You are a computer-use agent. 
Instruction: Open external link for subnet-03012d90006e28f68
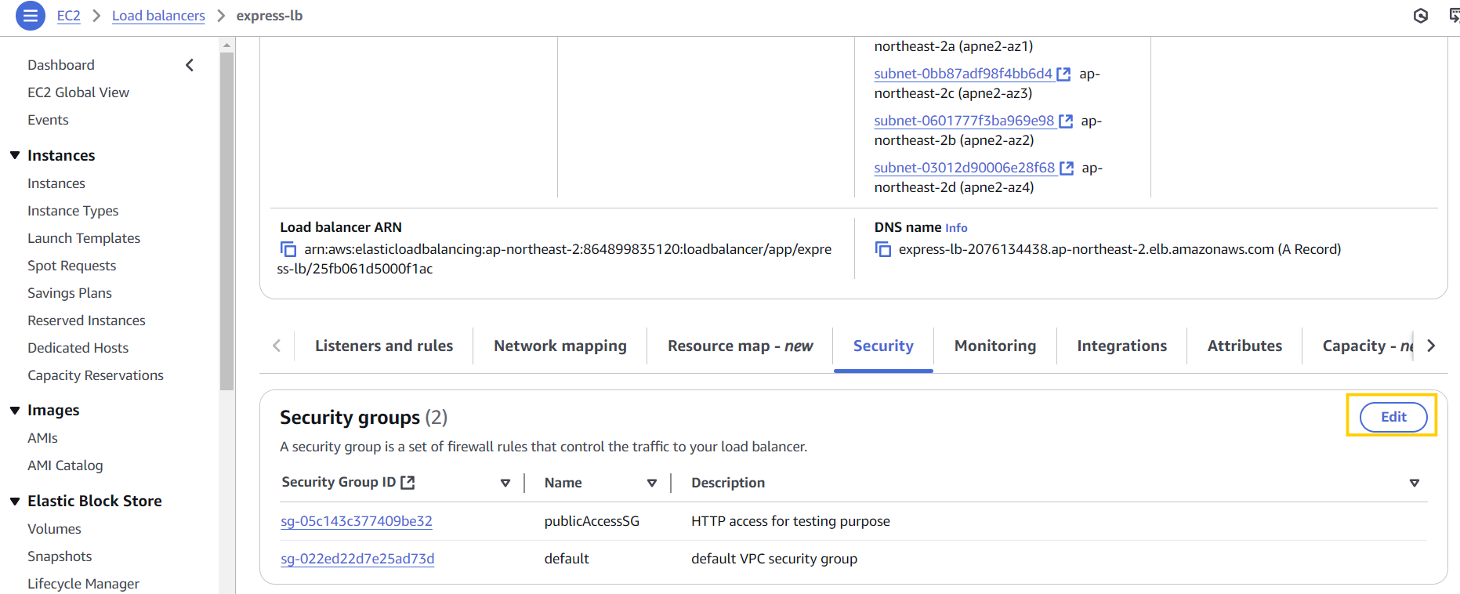click(1067, 168)
